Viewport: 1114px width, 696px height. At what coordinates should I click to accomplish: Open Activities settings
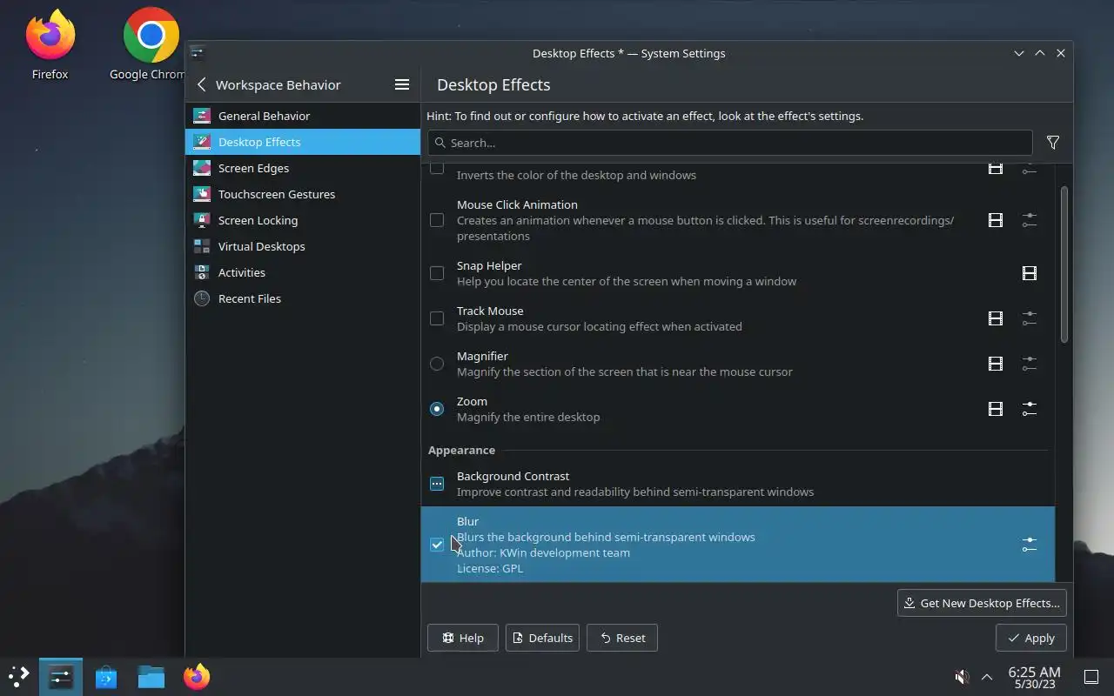pyautogui.click(x=303, y=272)
